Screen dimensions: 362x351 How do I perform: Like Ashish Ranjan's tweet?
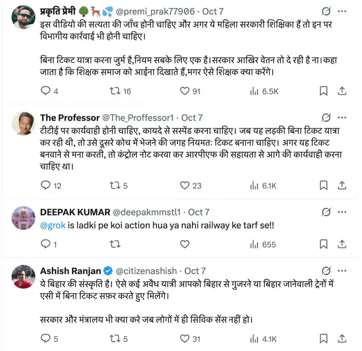pyautogui.click(x=185, y=339)
